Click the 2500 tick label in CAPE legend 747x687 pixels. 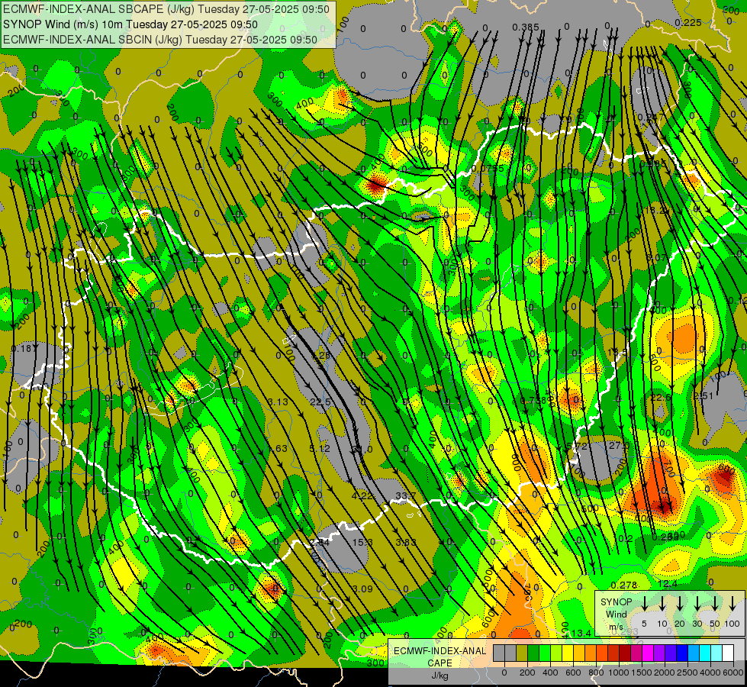tap(687, 672)
